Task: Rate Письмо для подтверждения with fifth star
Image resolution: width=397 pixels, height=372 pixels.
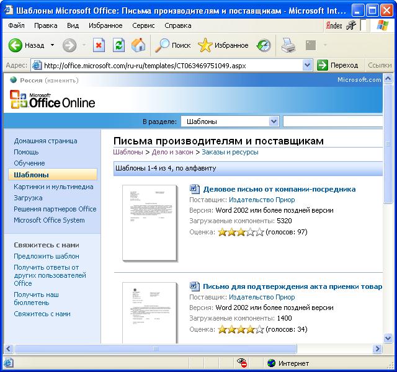Action: (259, 329)
